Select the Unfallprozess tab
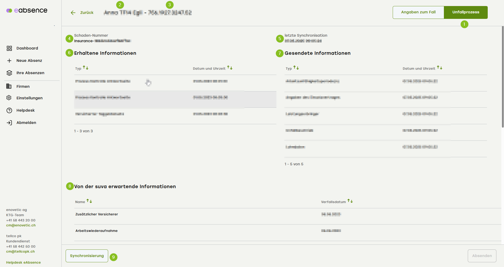This screenshot has width=504, height=267. [465, 12]
